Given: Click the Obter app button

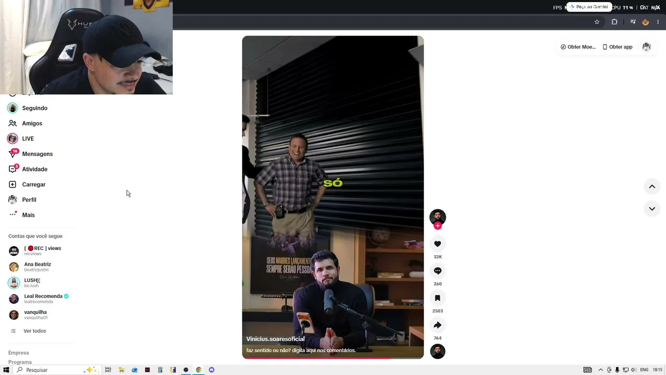Looking at the screenshot, I should point(617,47).
